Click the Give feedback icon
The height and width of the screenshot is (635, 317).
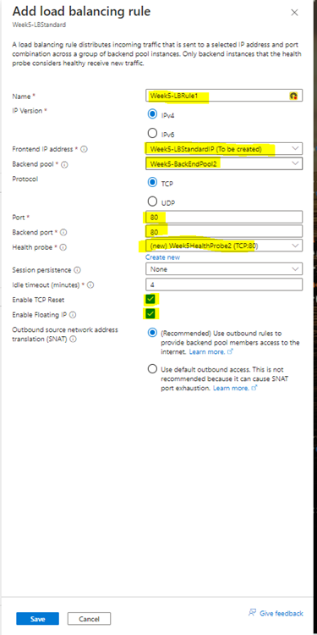pyautogui.click(x=252, y=612)
